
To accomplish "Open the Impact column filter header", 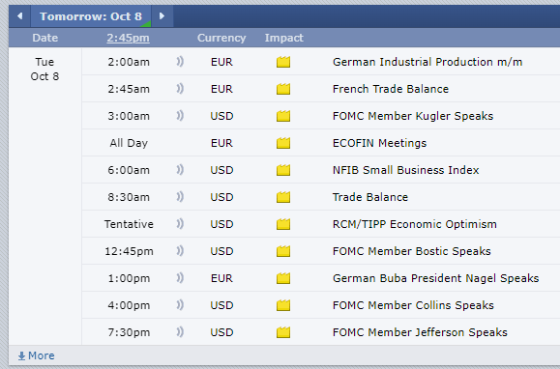I will [x=284, y=38].
